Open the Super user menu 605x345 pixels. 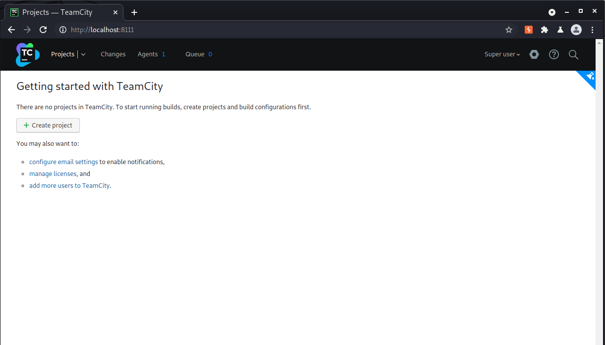tap(502, 54)
